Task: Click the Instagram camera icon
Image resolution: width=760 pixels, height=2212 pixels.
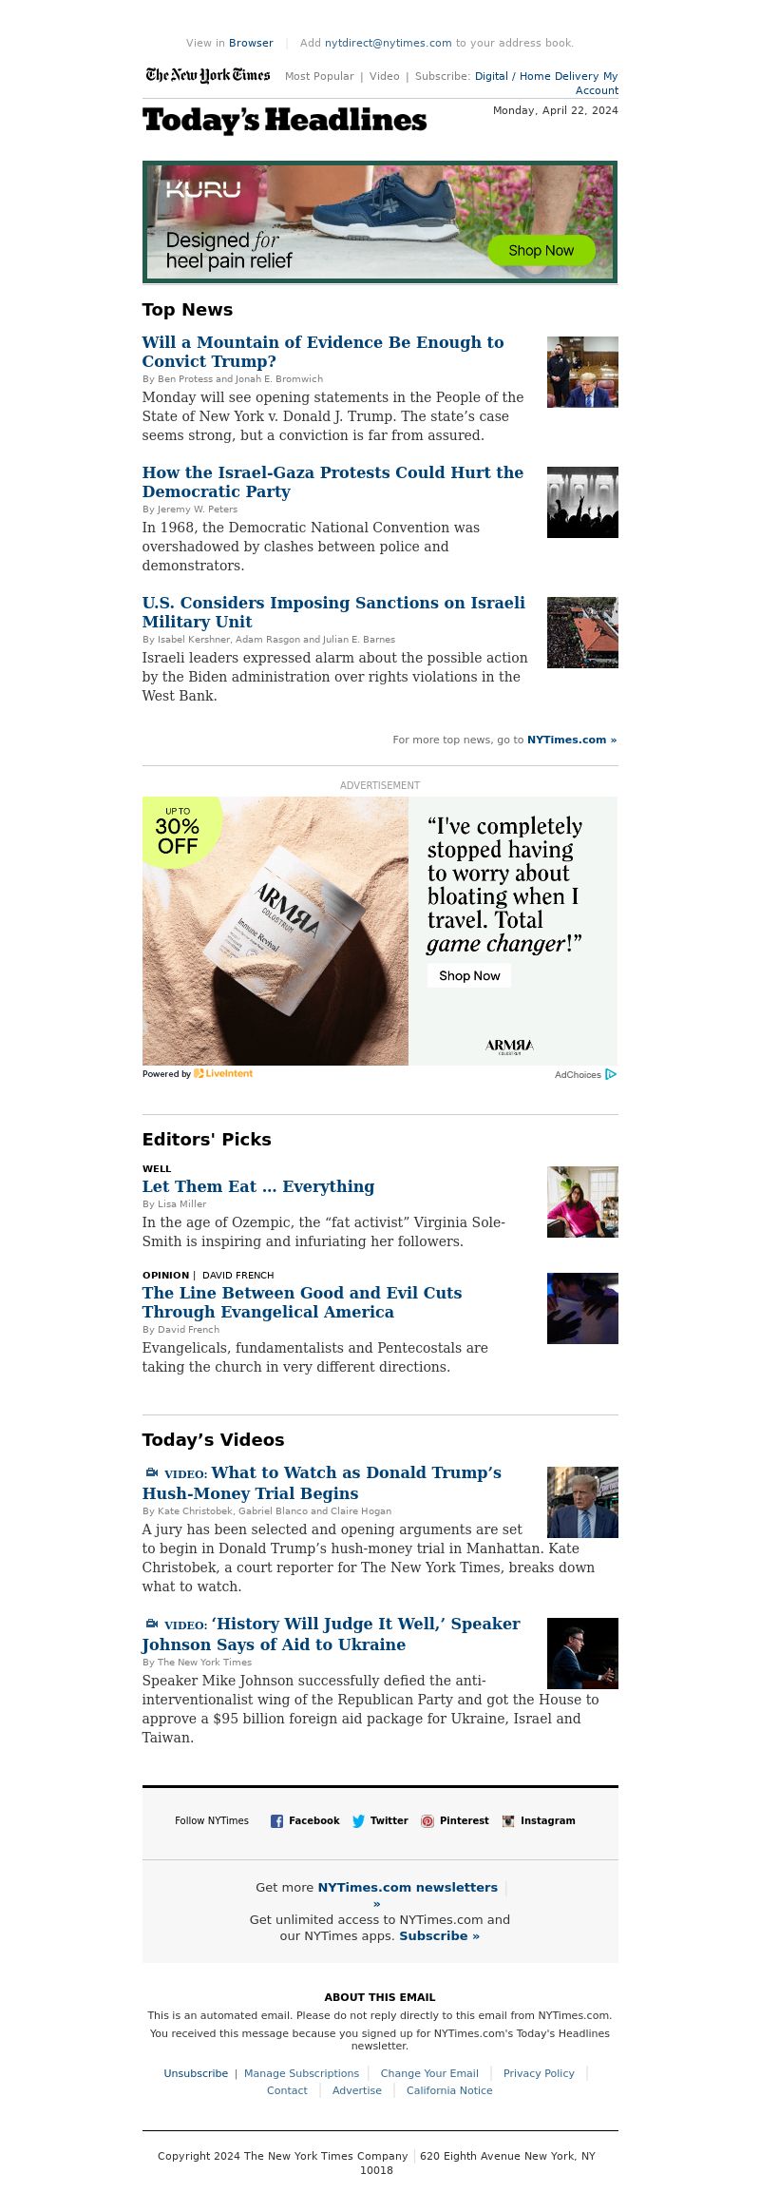Action: pos(508,1821)
